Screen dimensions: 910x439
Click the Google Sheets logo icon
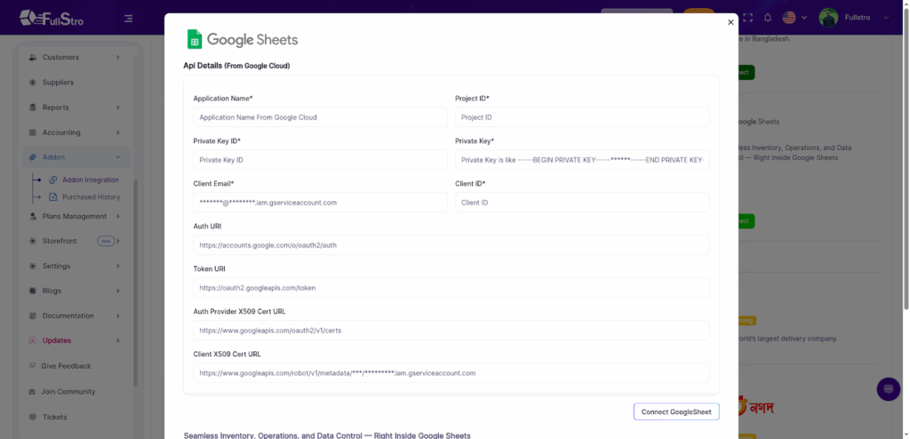point(194,39)
